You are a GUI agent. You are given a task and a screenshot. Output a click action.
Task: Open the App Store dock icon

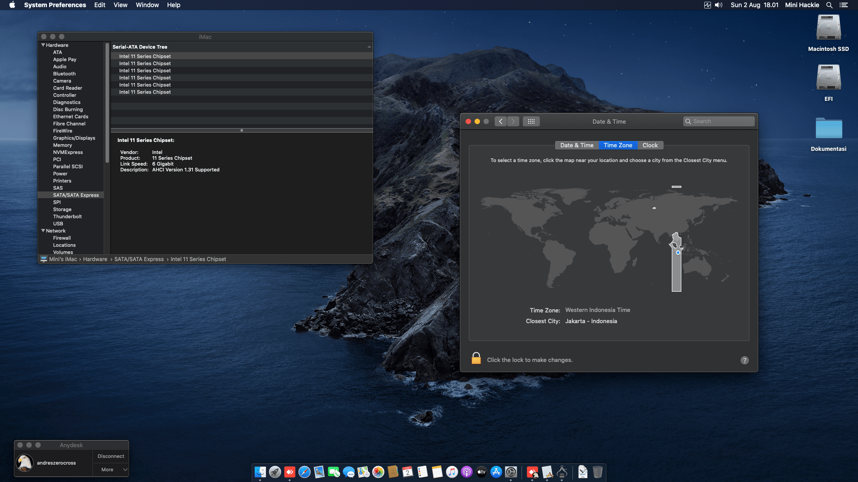click(496, 472)
